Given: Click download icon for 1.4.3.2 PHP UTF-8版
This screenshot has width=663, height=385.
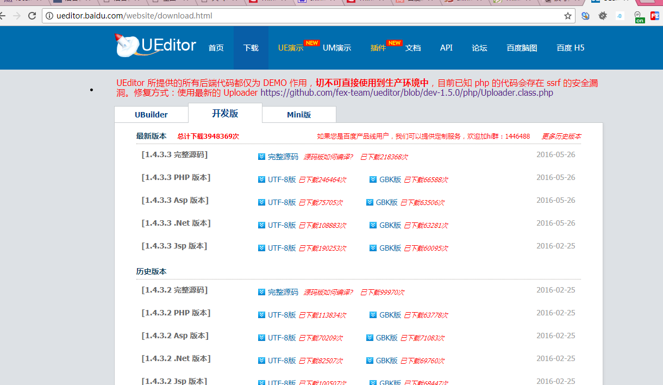Looking at the screenshot, I should click(262, 315).
